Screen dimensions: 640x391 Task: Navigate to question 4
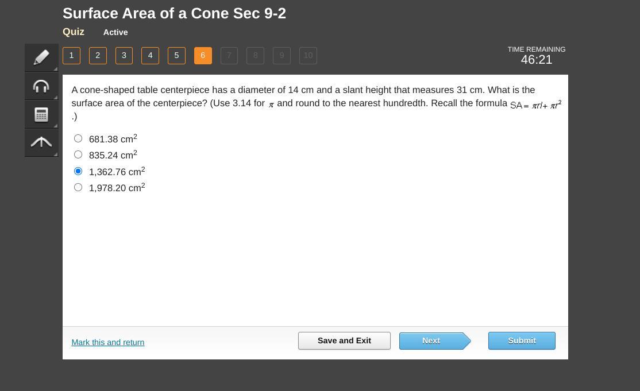(150, 56)
